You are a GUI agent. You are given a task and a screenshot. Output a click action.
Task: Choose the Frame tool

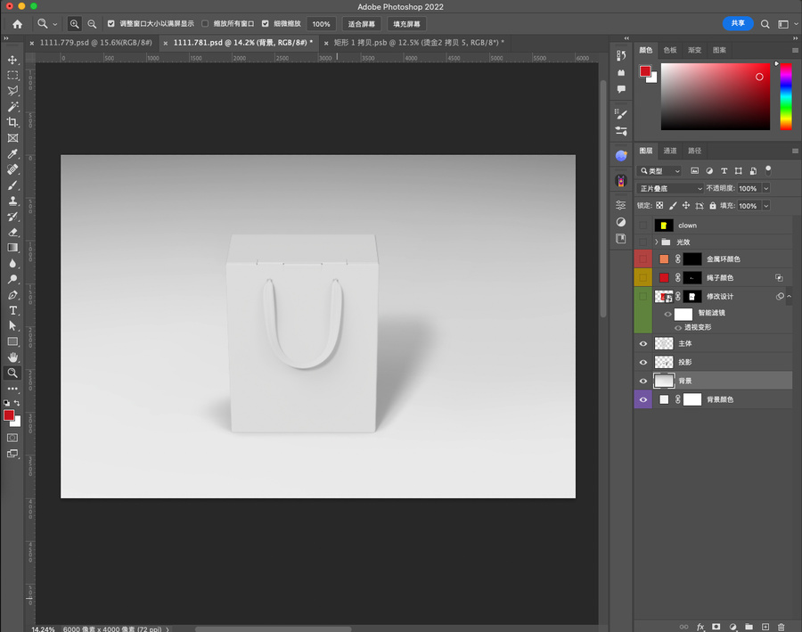click(x=12, y=138)
